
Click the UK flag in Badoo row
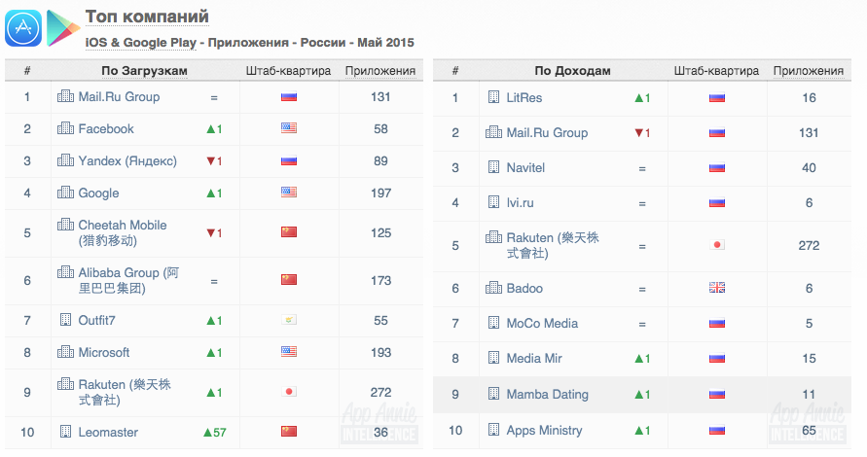click(718, 289)
